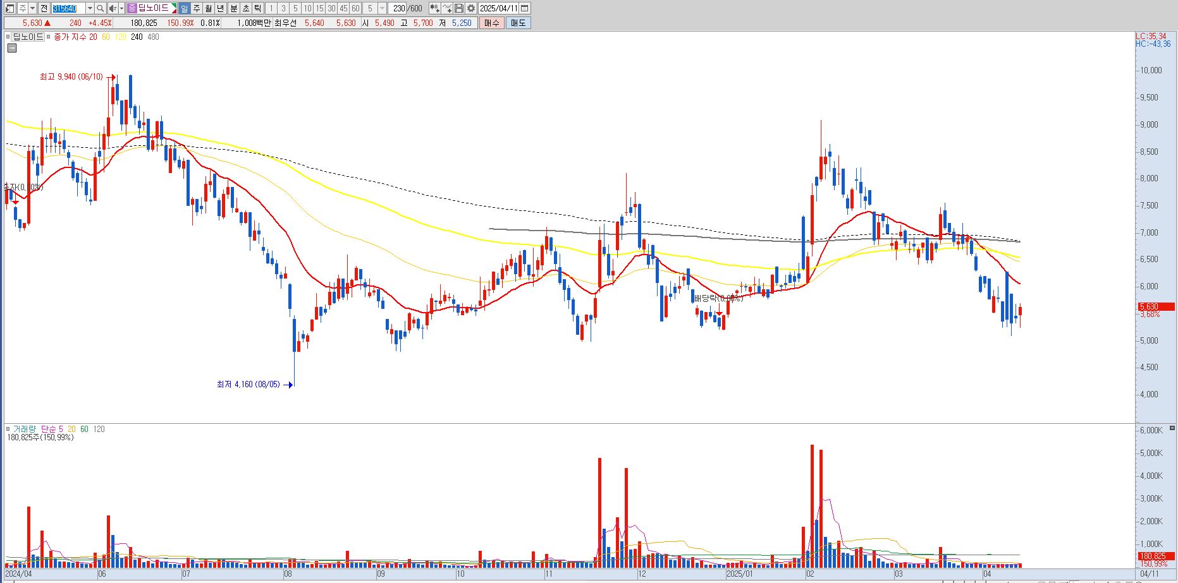Select the 틱 tick period toggle
The width and height of the screenshot is (1178, 583).
(x=257, y=8)
